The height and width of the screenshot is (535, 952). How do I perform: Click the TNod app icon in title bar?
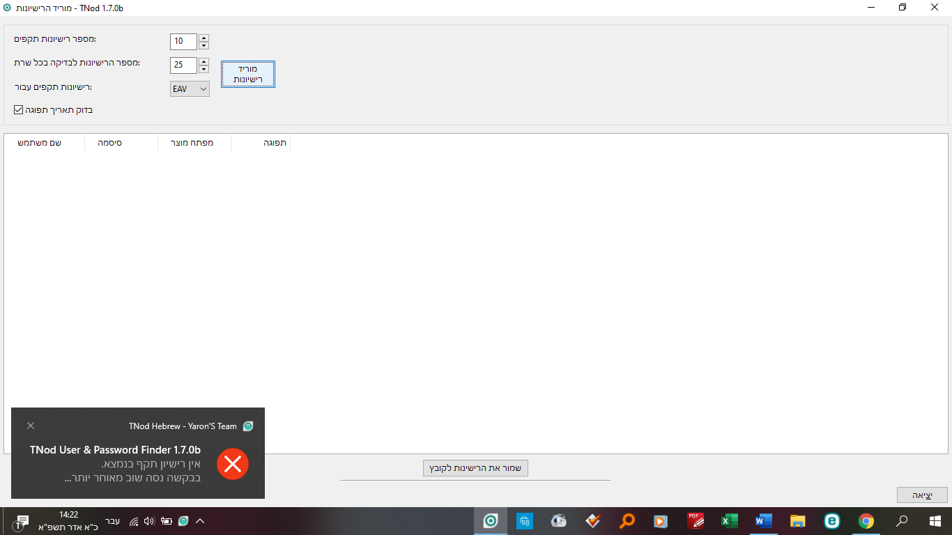7,8
